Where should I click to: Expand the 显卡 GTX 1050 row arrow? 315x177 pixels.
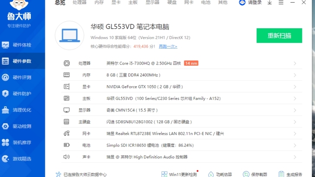tap(295, 87)
